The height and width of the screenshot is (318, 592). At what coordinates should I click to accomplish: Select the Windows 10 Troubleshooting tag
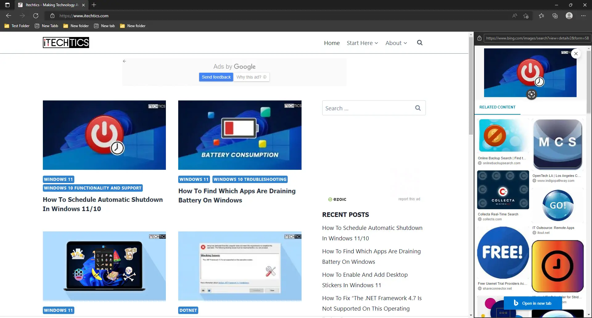[250, 179]
